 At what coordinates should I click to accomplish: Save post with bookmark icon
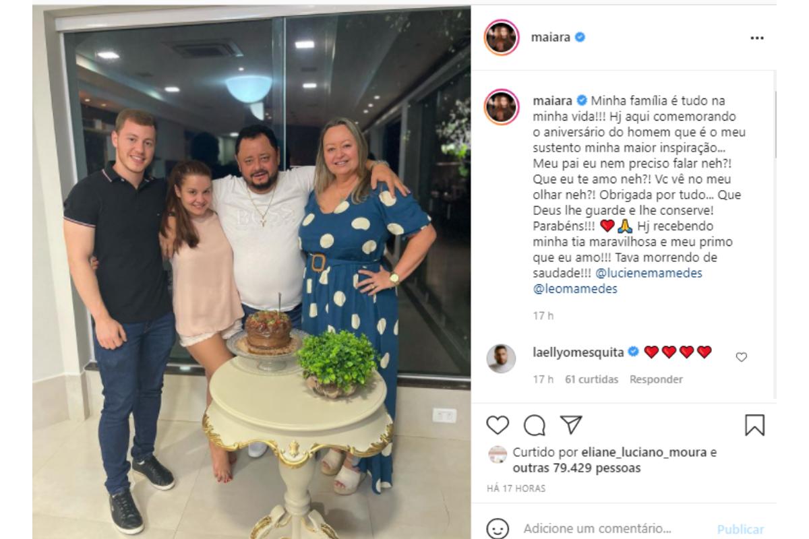754,424
